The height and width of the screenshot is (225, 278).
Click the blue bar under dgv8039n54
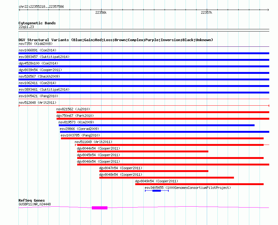coord(144,73)
